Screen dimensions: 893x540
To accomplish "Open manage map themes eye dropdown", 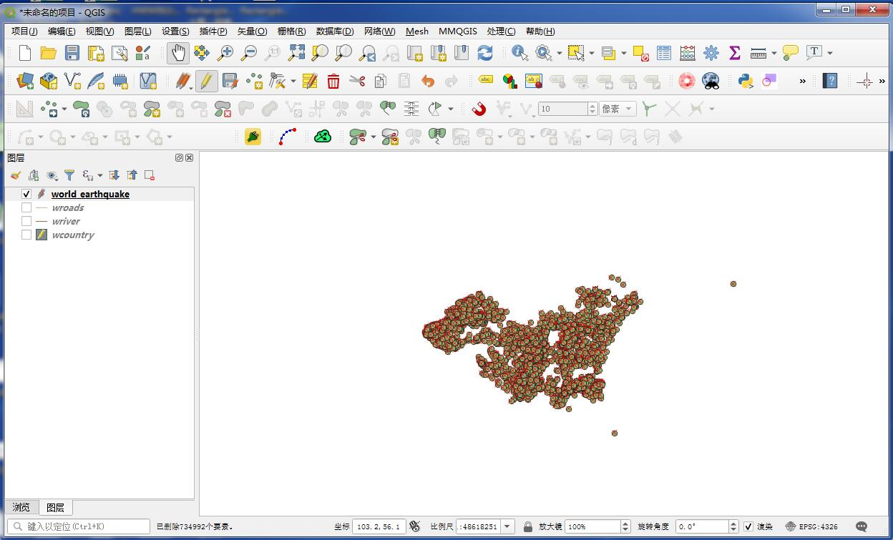I will (x=53, y=175).
